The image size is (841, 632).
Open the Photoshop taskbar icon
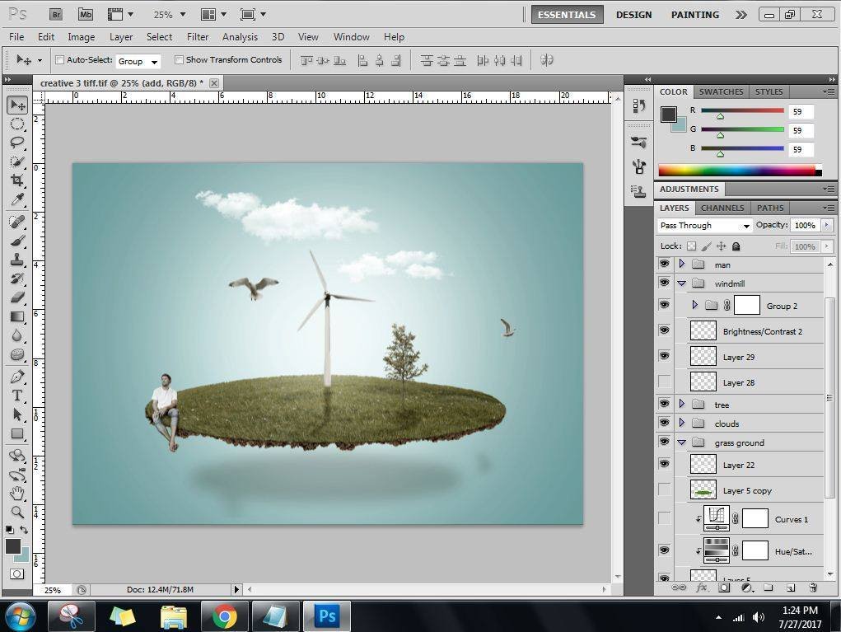pyautogui.click(x=327, y=616)
